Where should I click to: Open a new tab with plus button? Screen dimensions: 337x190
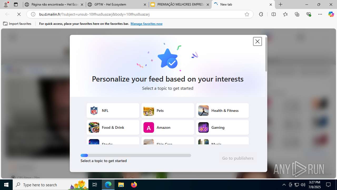(x=281, y=4)
